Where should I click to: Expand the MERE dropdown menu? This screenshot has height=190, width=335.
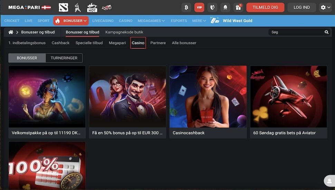click(199, 21)
